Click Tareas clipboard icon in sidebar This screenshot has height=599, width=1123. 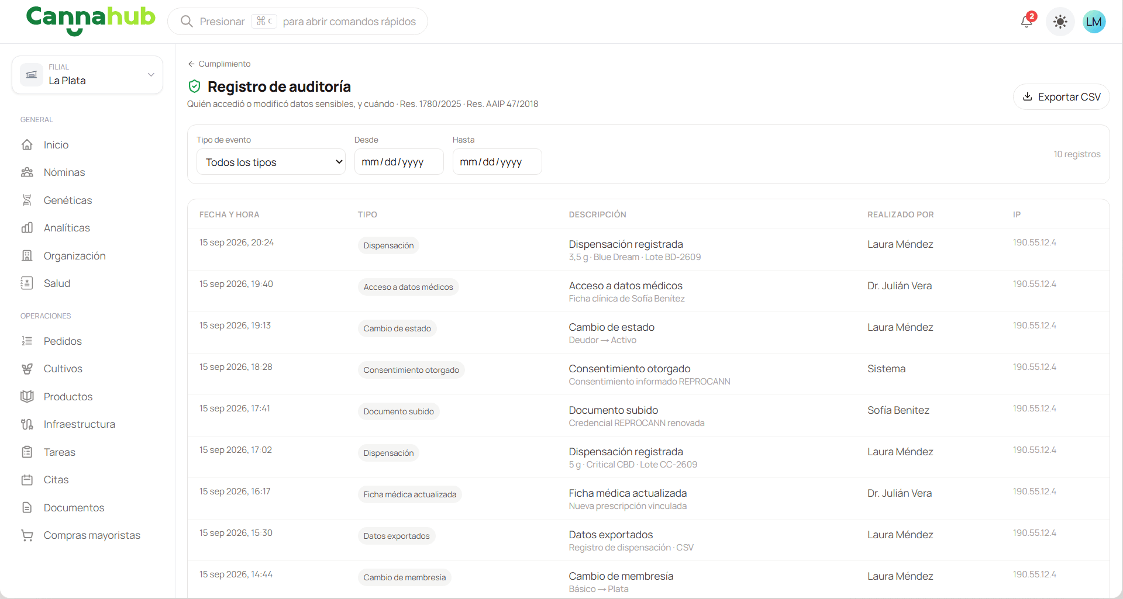[x=27, y=452]
